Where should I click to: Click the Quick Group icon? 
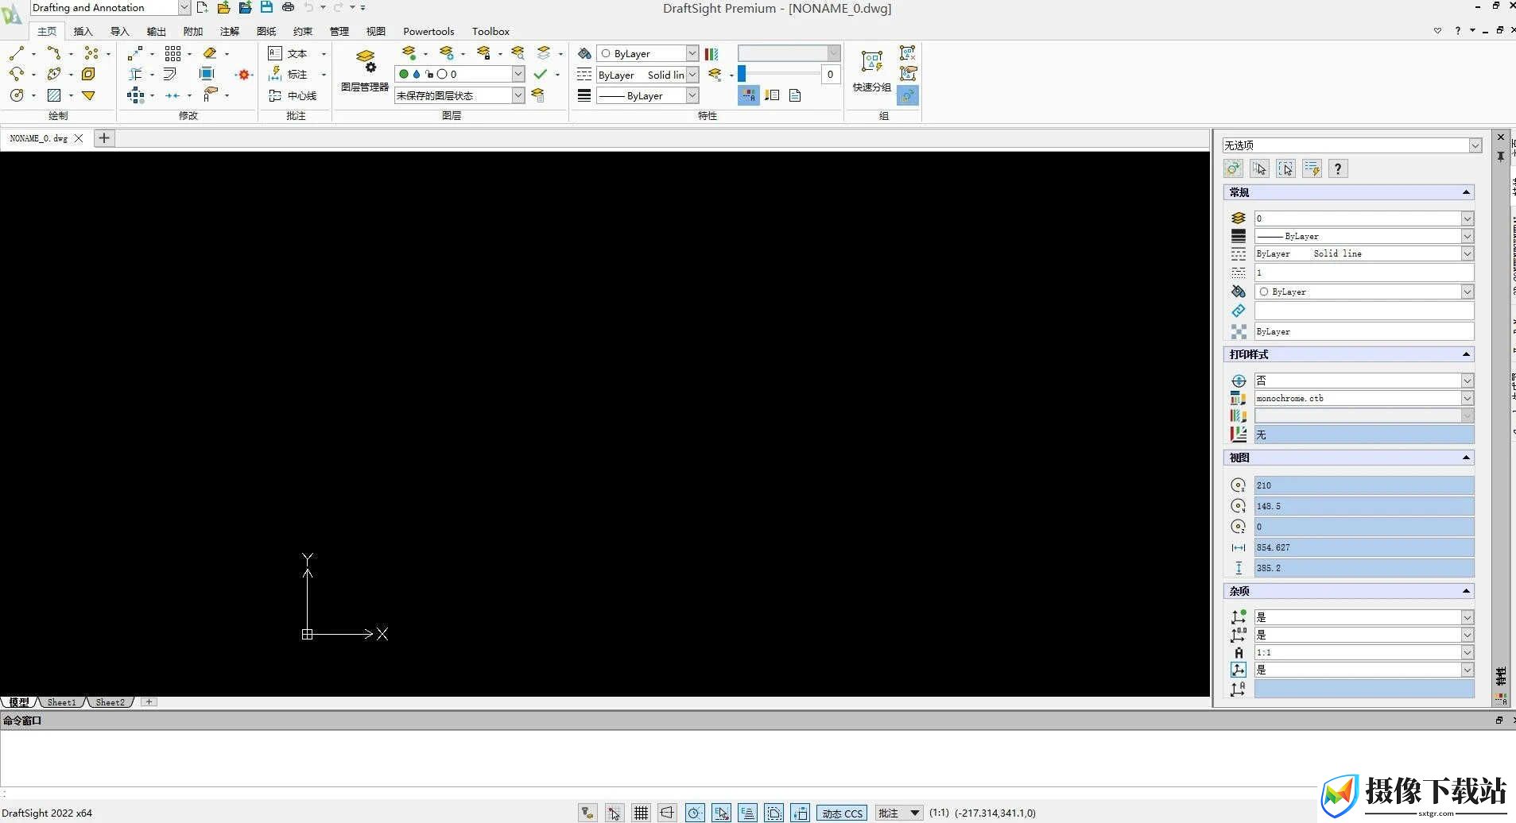(x=872, y=70)
